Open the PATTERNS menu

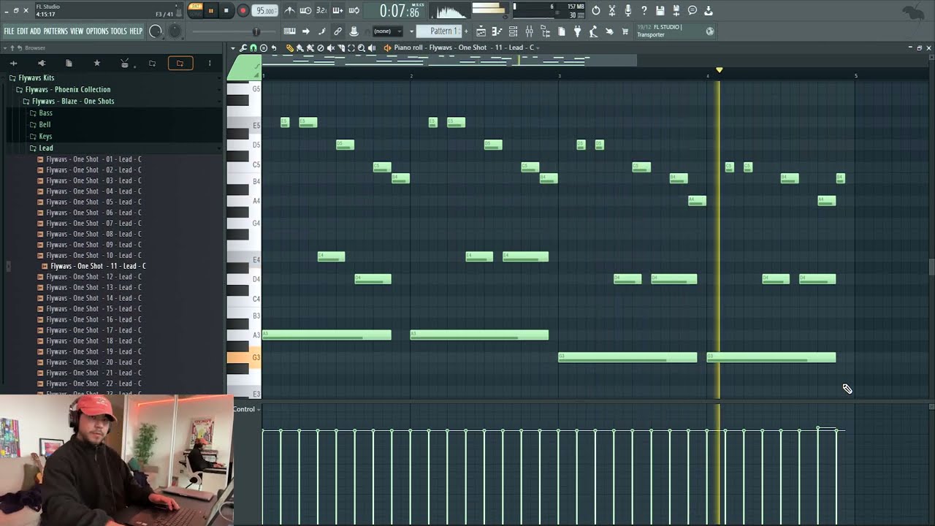(56, 31)
